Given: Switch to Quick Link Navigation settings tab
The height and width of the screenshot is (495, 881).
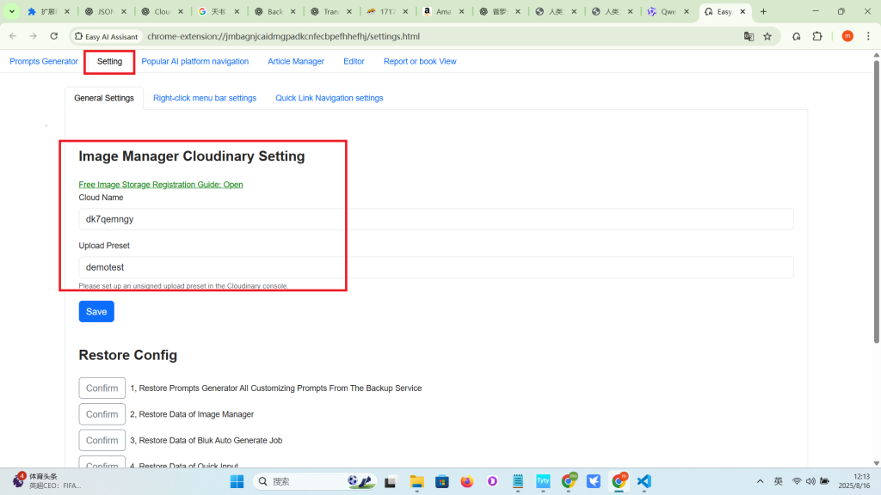Looking at the screenshot, I should [x=330, y=98].
